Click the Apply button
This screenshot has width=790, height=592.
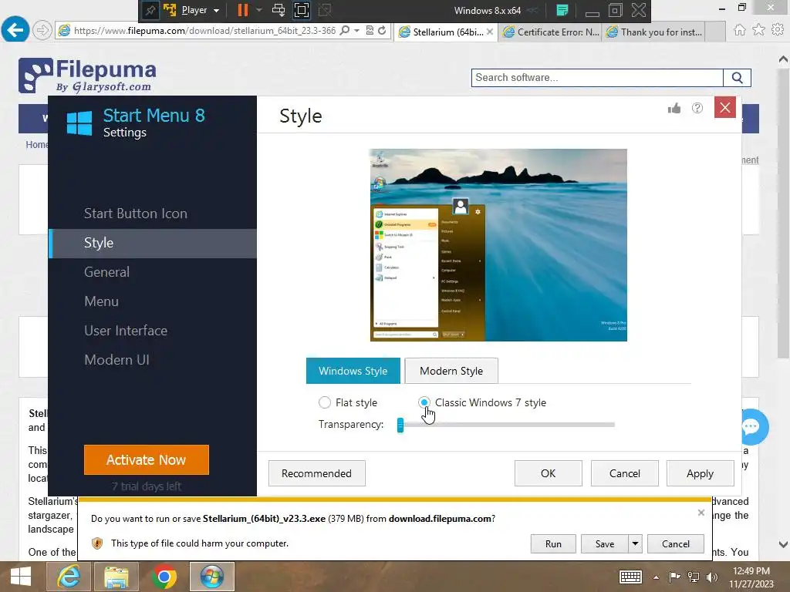pos(700,473)
